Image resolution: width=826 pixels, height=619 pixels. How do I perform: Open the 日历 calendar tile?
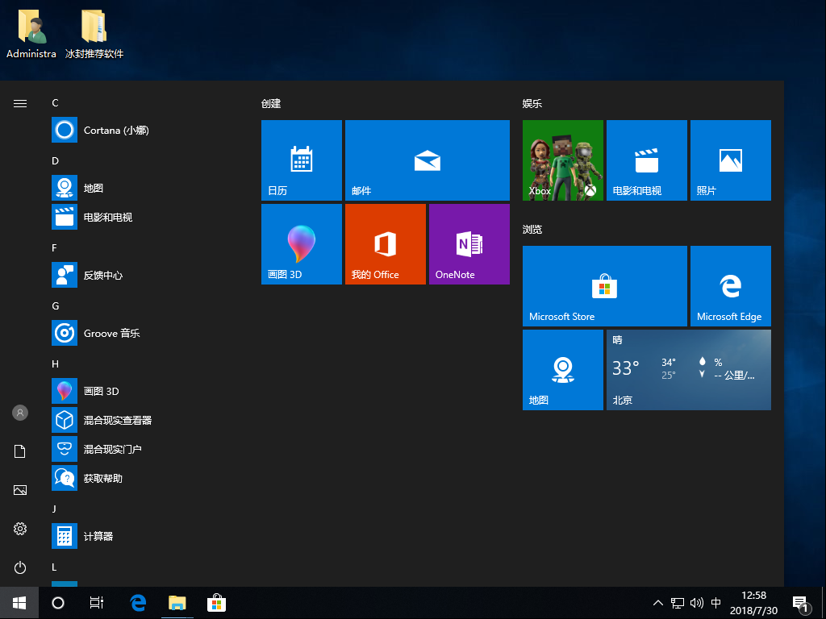pyautogui.click(x=302, y=160)
